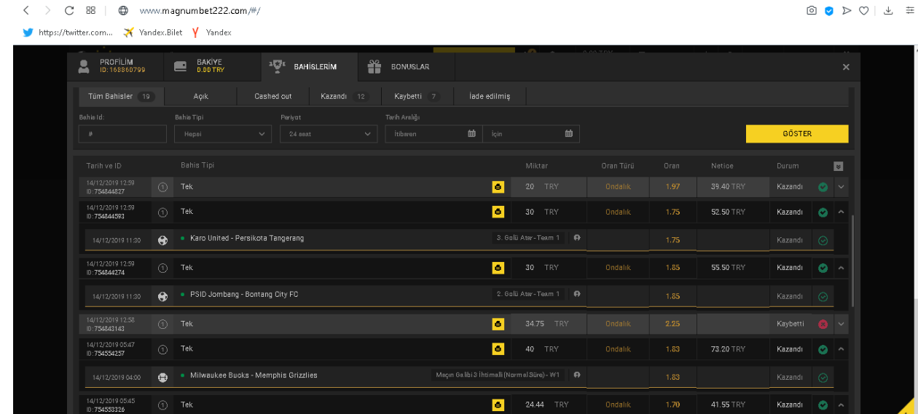The image size is (918, 414).
Task: Click the green won checkmark for bet 754844827
Action: pyautogui.click(x=823, y=187)
